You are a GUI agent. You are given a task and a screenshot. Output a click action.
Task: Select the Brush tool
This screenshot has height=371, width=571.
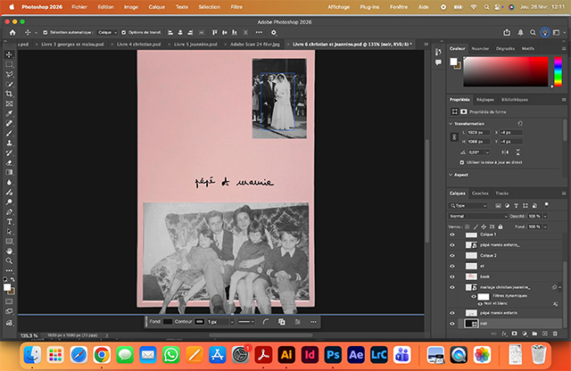(10, 133)
